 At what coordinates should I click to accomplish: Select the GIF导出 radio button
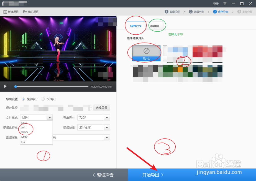click(x=43, y=99)
